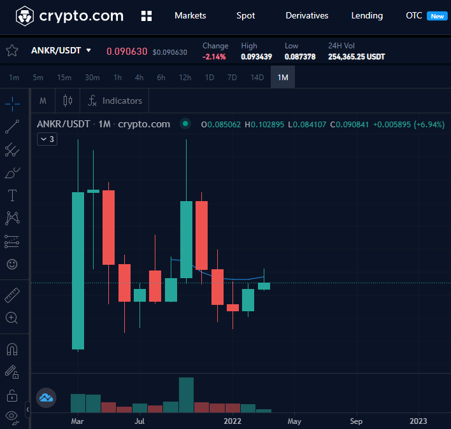Click the 24H low value 0.087378
Screen dimensions: 451x429
pyautogui.click(x=300, y=57)
